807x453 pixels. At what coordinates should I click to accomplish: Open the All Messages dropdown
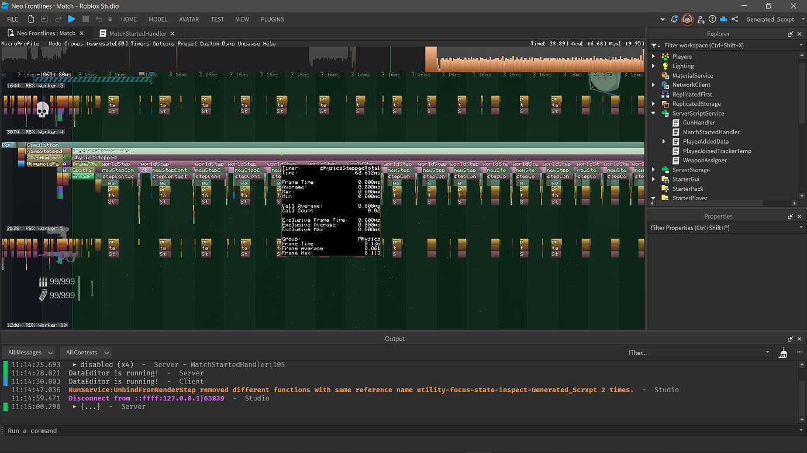[28, 352]
